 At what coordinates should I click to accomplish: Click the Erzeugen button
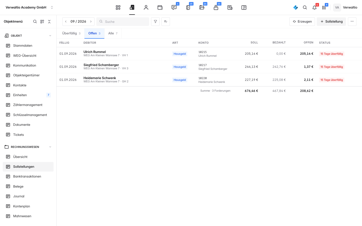point(302,22)
